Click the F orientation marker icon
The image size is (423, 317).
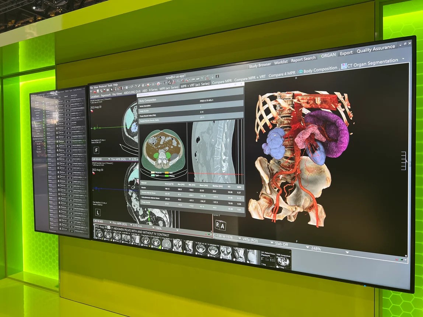click(x=97, y=150)
